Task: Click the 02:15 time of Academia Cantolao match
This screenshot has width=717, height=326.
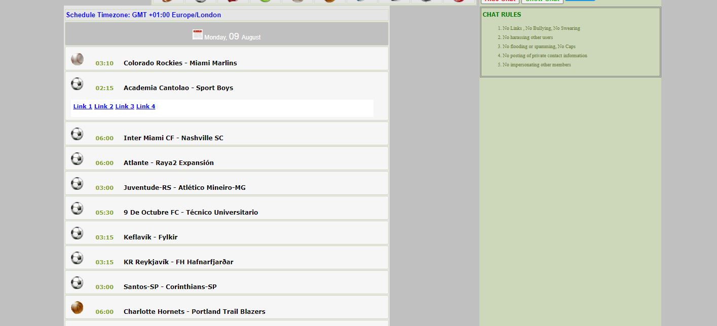Action: pyautogui.click(x=104, y=88)
